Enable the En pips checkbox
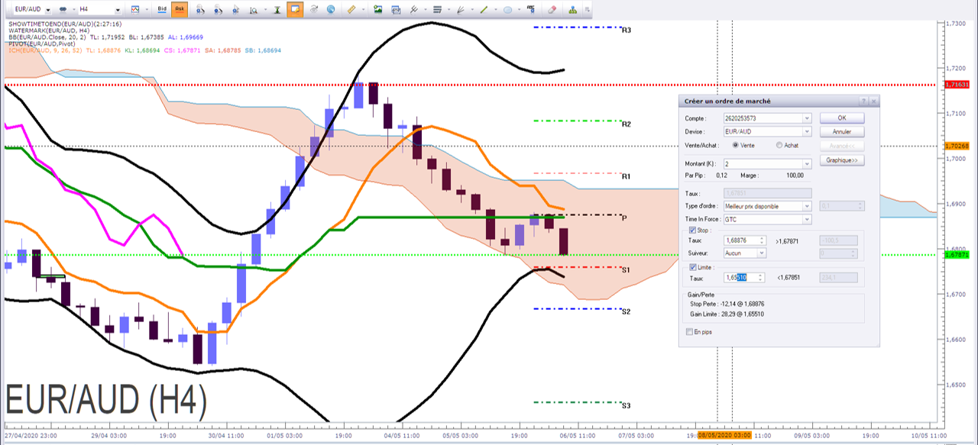The width and height of the screenshot is (978, 445). pyautogui.click(x=689, y=332)
